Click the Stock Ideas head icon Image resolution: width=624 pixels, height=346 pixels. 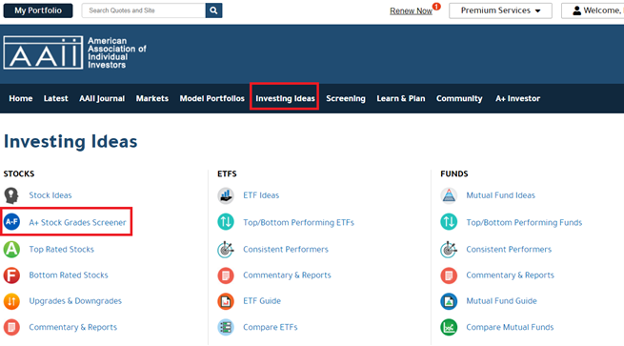pyautogui.click(x=11, y=195)
